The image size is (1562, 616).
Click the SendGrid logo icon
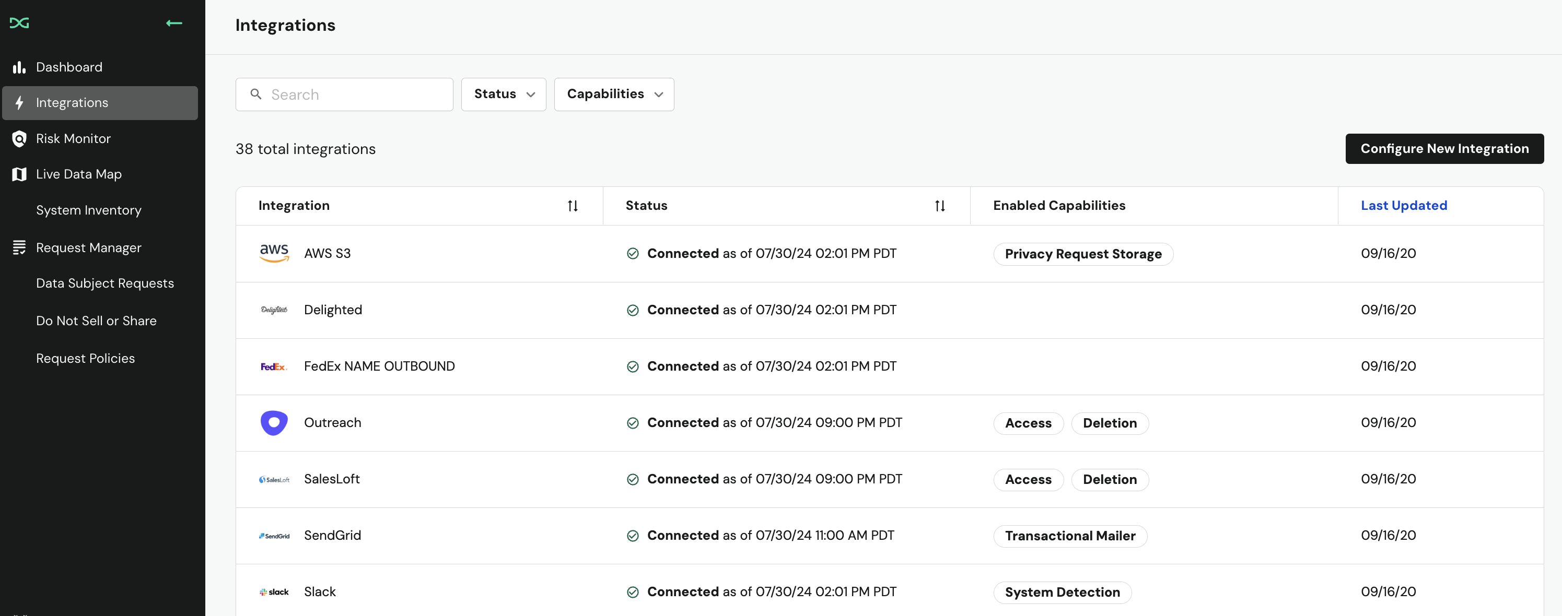pyautogui.click(x=274, y=536)
